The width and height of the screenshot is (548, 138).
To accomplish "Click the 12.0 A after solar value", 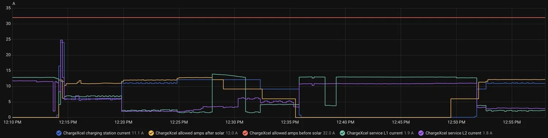I will point(232,133).
